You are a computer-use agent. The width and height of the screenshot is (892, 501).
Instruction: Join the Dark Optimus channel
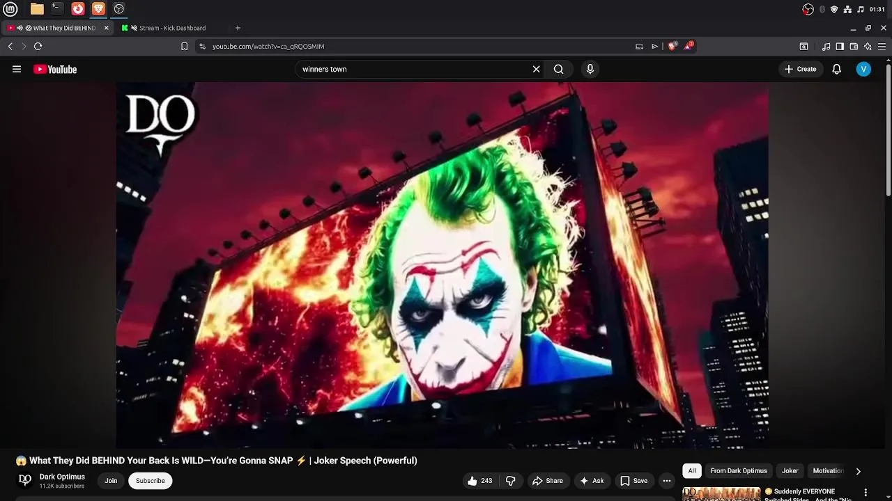[x=111, y=481]
